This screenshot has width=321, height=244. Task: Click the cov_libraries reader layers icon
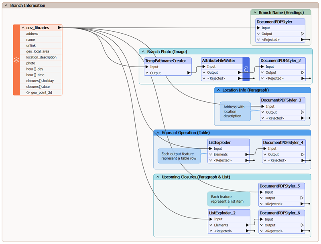(16, 60)
